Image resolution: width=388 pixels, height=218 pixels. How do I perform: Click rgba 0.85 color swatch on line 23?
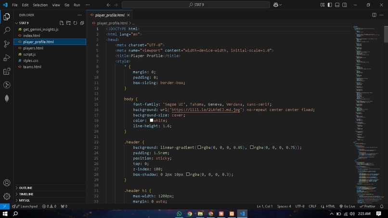[x=199, y=147]
